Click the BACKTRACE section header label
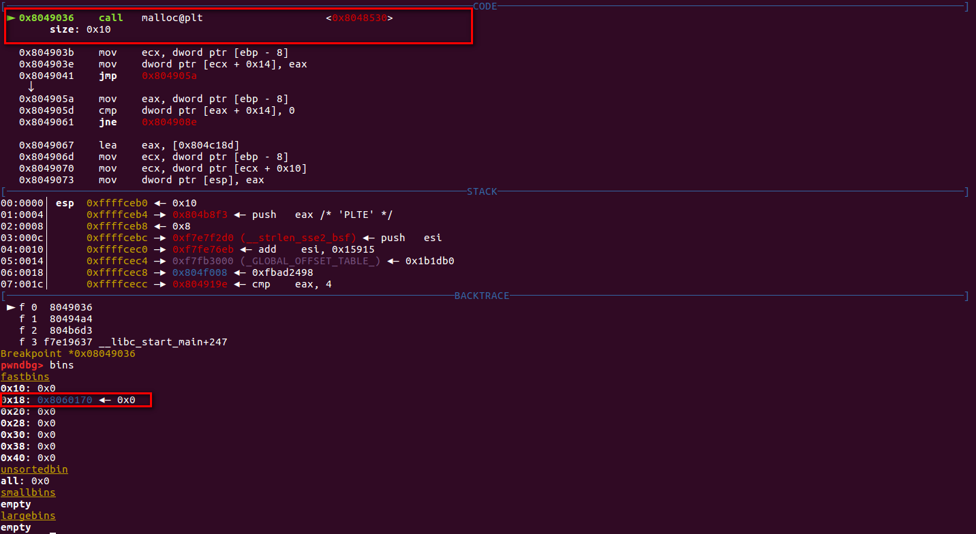Screen dimensions: 976x534 pyautogui.click(x=482, y=296)
